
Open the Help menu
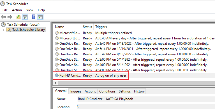point(41,10)
